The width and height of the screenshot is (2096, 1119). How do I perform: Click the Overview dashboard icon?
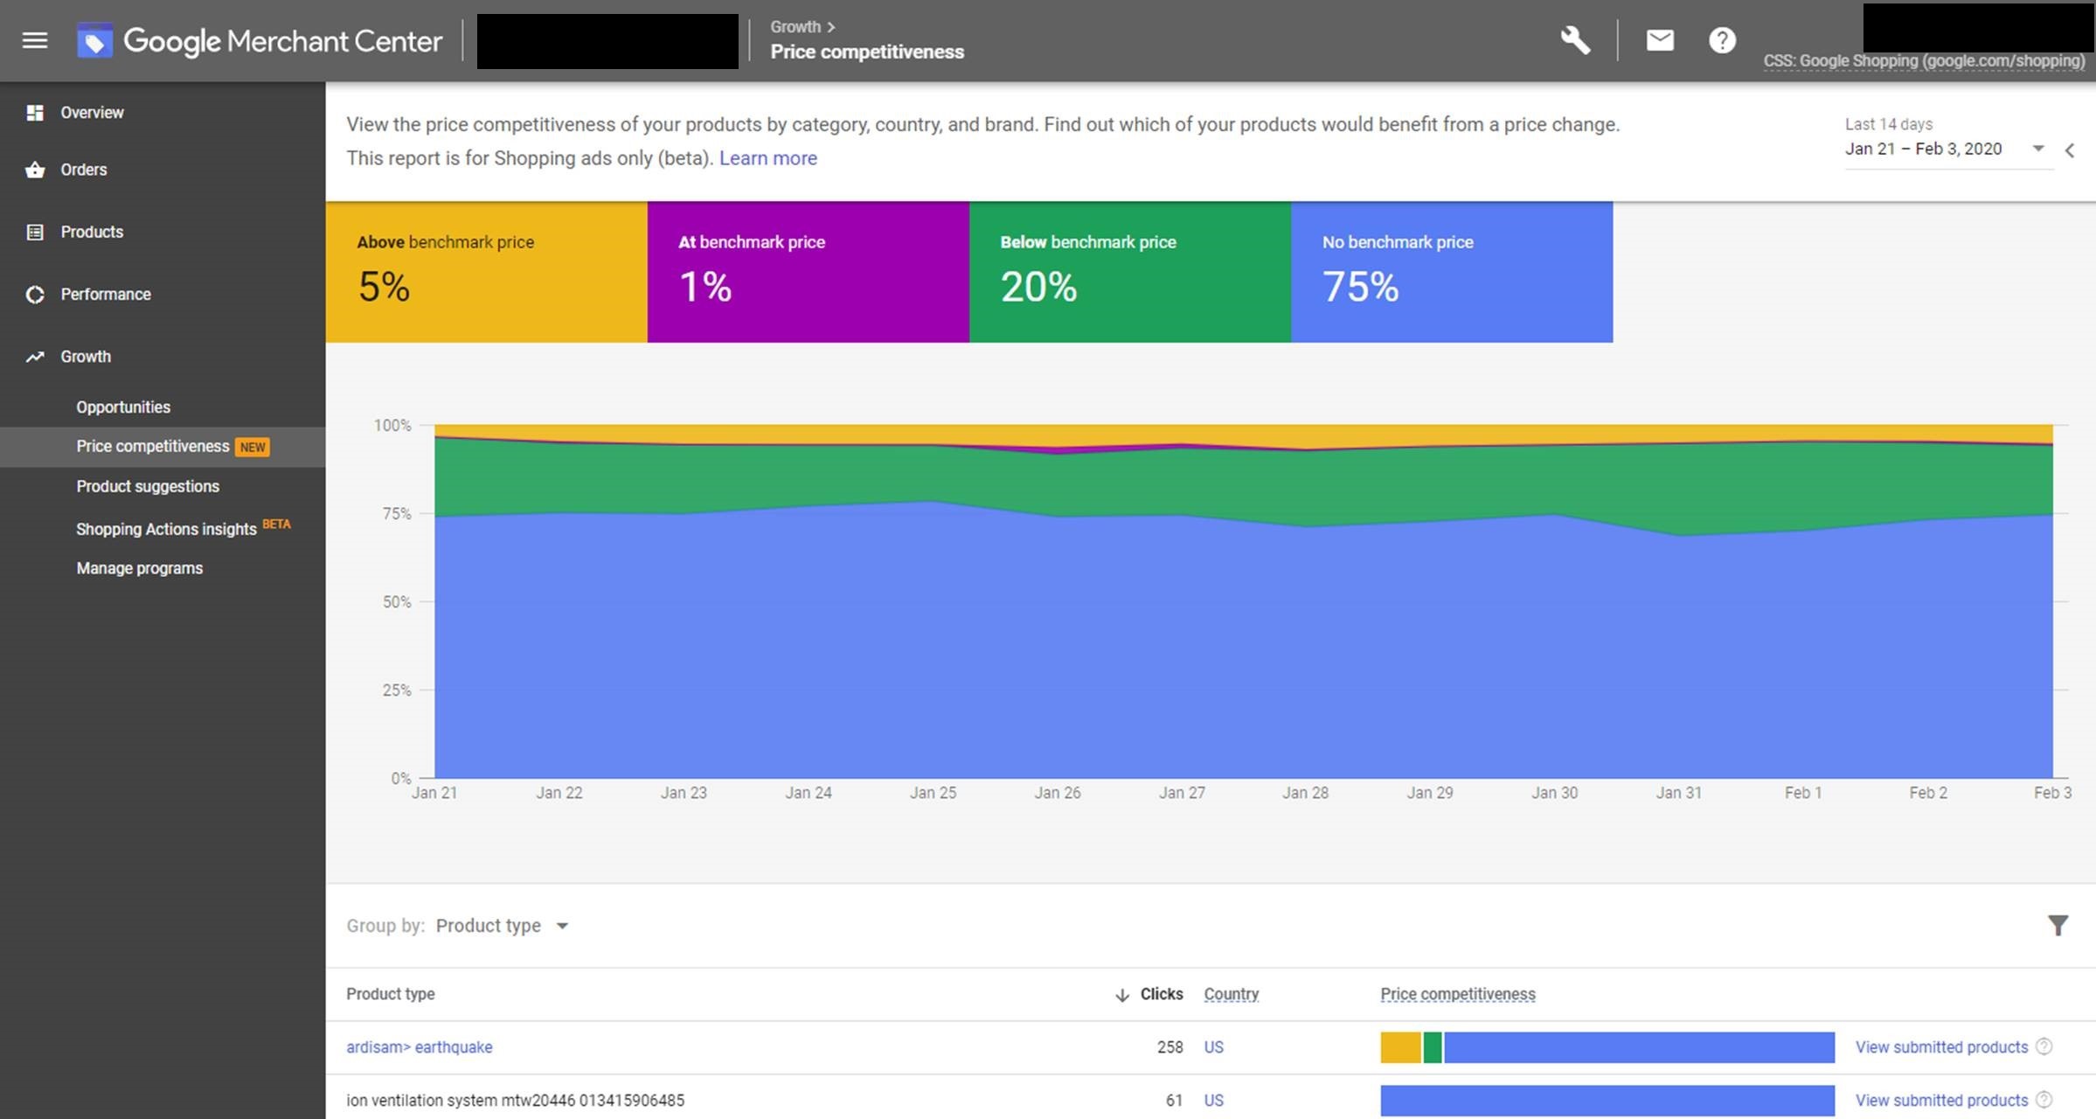[35, 113]
